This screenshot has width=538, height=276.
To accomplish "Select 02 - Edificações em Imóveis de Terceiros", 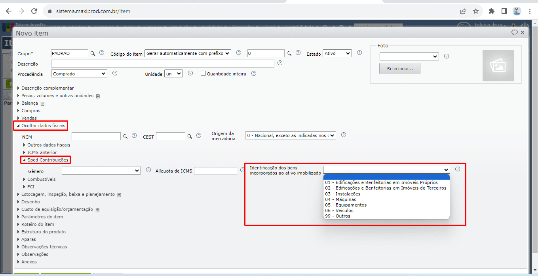I will point(386,188).
